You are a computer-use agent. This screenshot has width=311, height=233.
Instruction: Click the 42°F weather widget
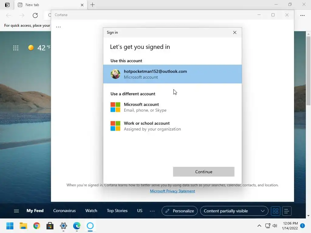(39, 48)
